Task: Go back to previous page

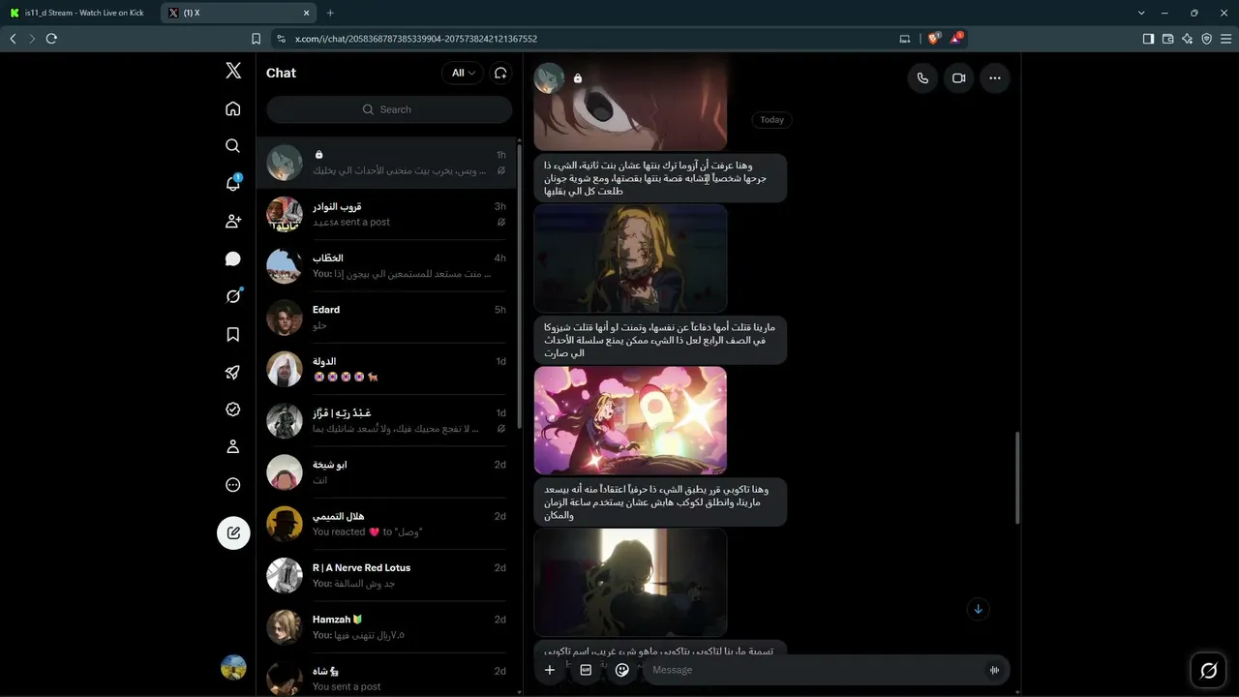Action: 13,39
